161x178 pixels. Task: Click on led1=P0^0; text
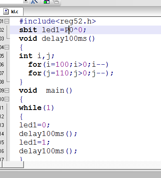(x=64, y=30)
